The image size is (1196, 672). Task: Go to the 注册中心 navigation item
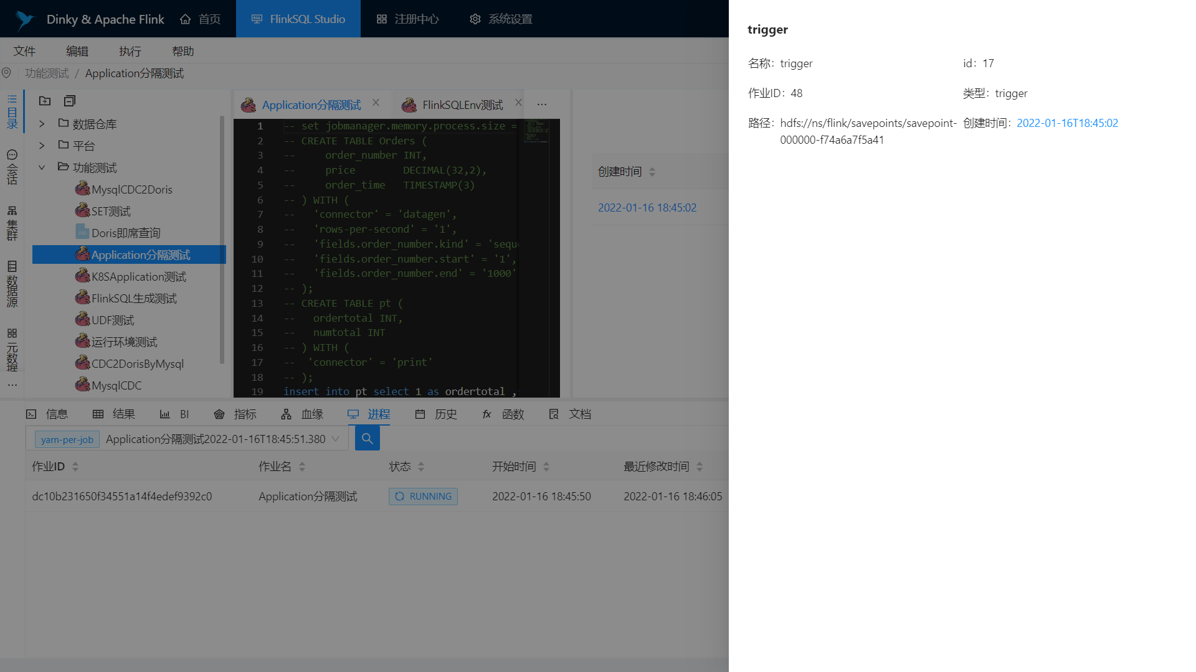(408, 19)
